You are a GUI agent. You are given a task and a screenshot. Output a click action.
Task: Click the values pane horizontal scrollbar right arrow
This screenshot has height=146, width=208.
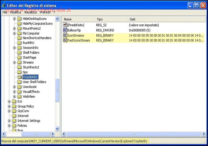point(204,134)
